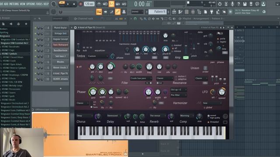Screen dimensions: 280x157
Task: Open the Resonance Classic dropdown
Action: [x=164, y=78]
